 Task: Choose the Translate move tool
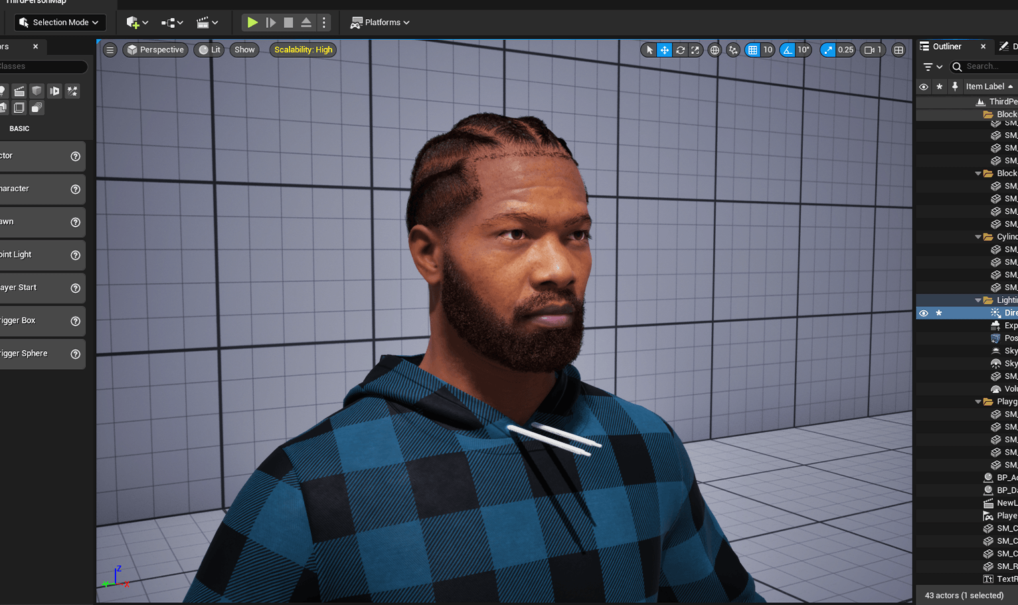point(665,50)
